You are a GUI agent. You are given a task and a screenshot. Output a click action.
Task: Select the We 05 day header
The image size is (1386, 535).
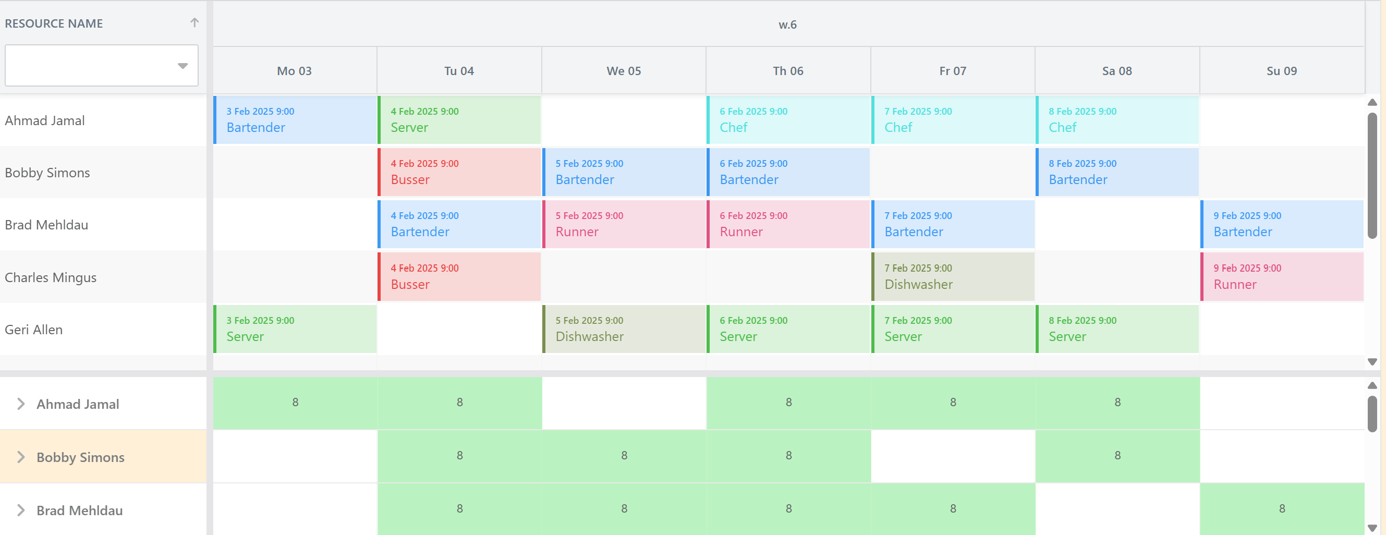point(624,70)
